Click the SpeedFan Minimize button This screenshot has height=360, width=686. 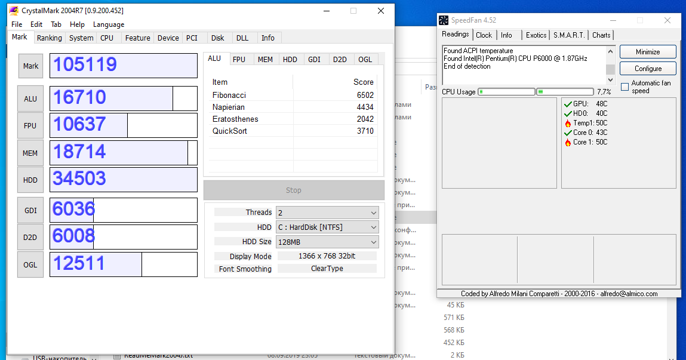[x=648, y=52]
